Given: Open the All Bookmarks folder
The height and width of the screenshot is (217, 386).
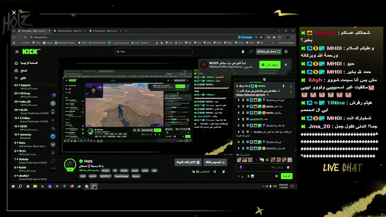Looking at the screenshot, I should (x=286, y=43).
